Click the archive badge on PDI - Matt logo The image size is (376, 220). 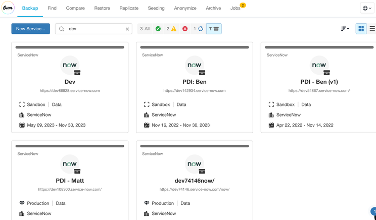pyautogui.click(x=77, y=171)
